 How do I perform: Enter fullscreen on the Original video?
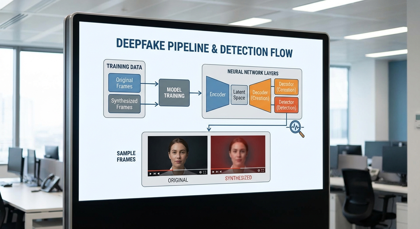(205, 172)
